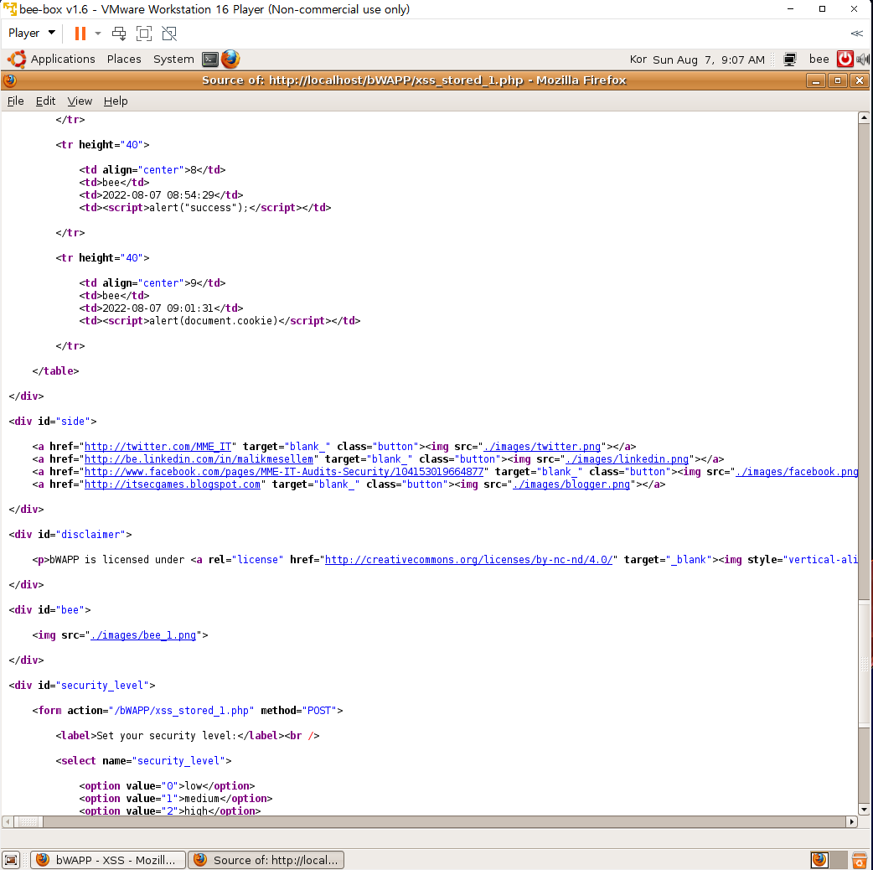
Task: Minimize the Firefox source window
Action: point(816,80)
